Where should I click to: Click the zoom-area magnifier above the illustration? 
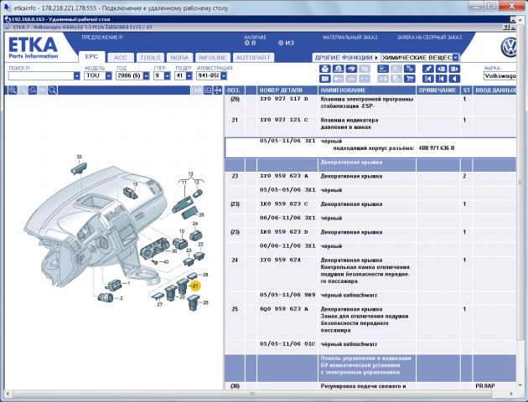[x=33, y=90]
